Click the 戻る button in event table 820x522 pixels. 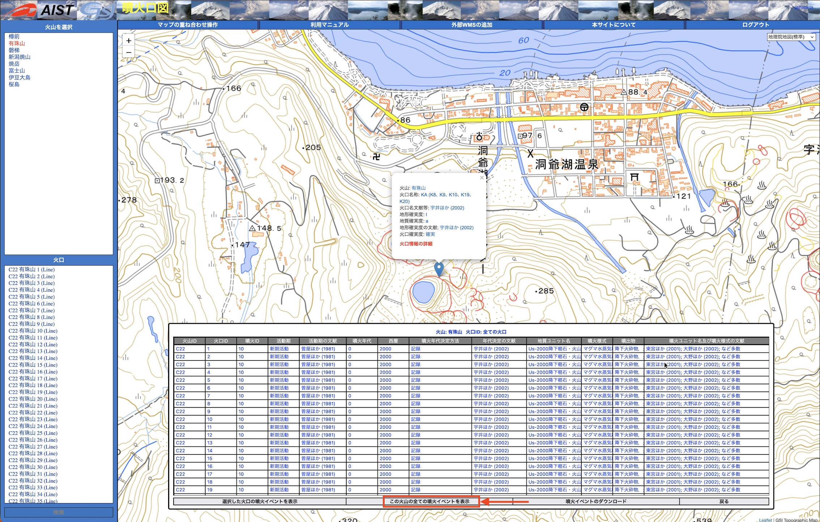click(724, 501)
